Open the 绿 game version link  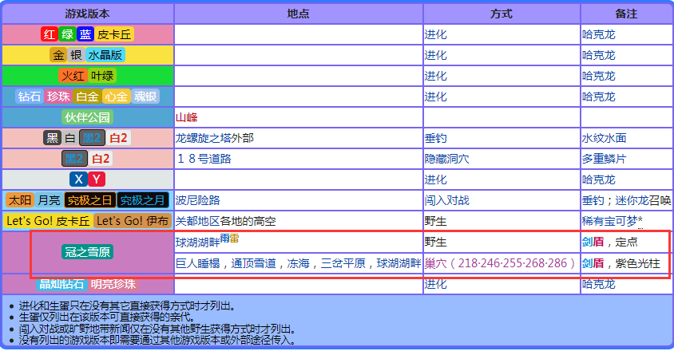coord(68,34)
